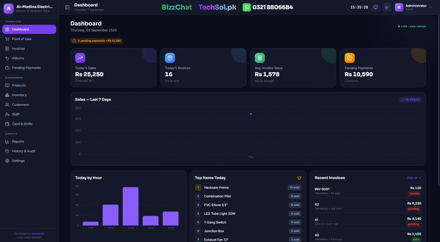Open Cash & Shifts page
Screen dimensions: 440x242
click(x=29, y=124)
